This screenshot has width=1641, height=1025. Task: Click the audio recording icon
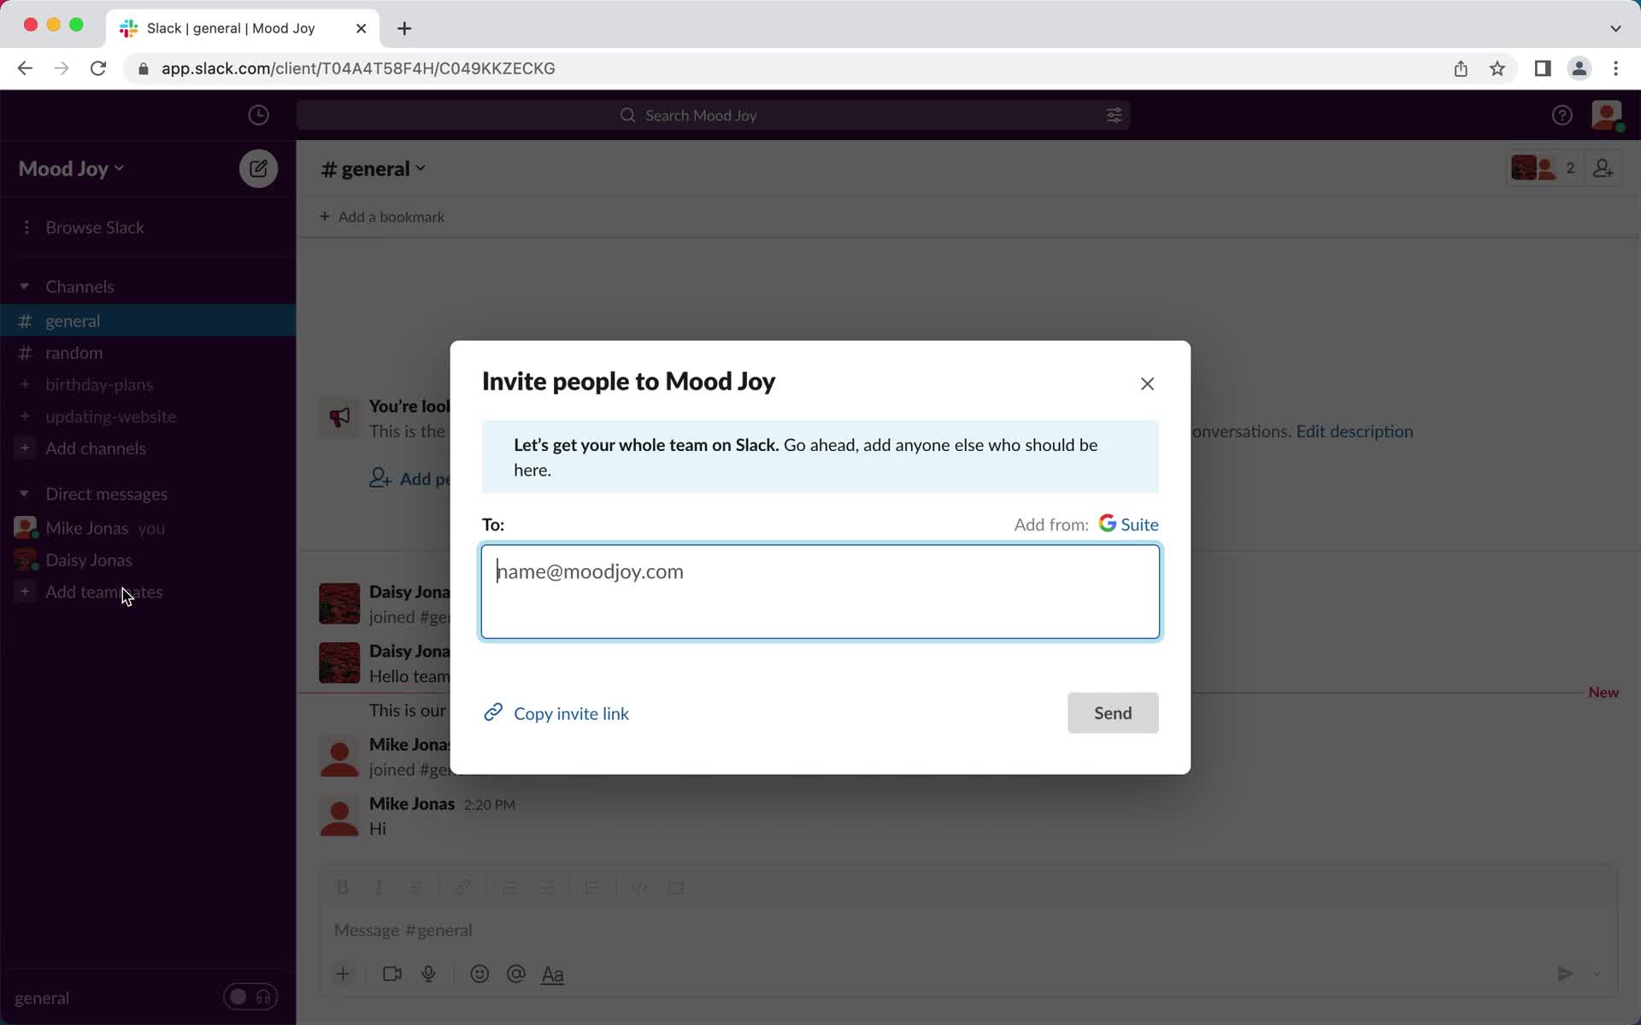(429, 973)
